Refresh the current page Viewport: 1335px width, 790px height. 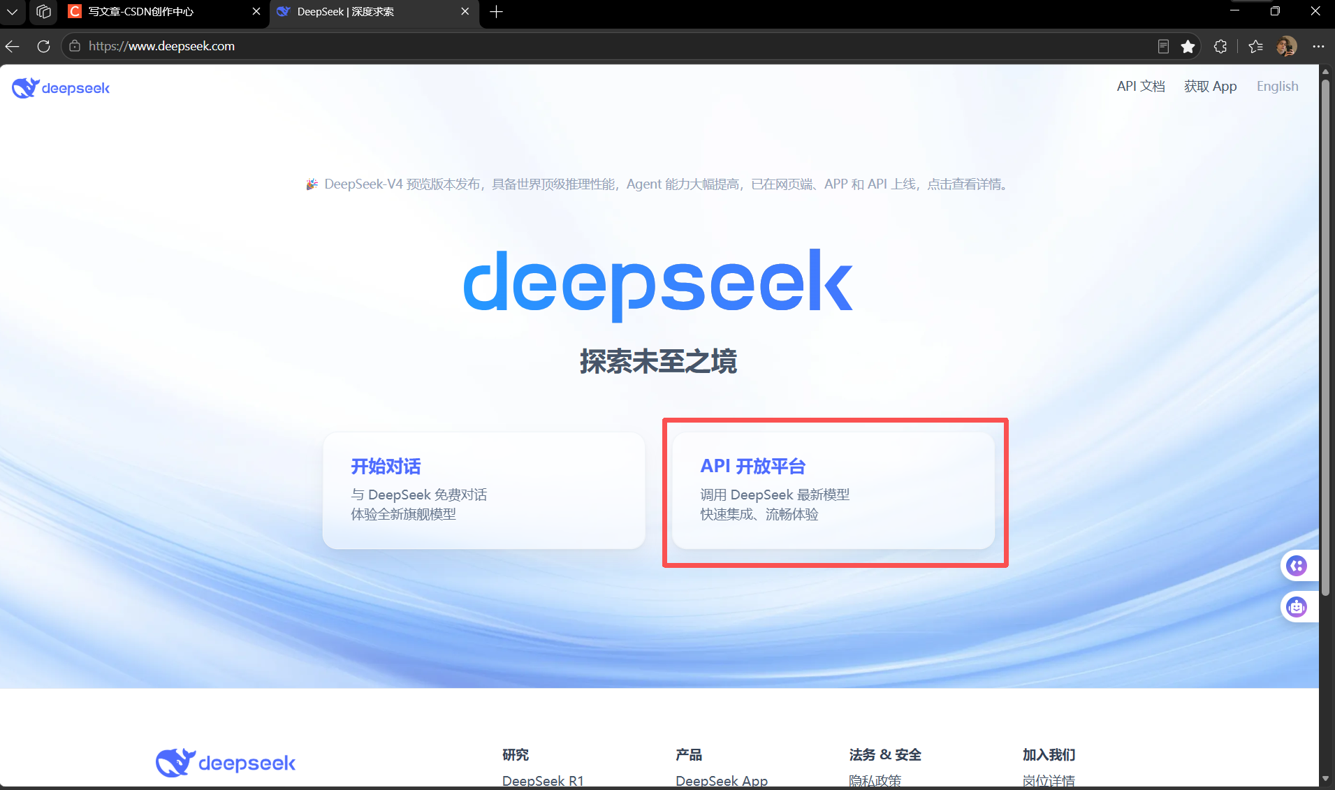(43, 46)
